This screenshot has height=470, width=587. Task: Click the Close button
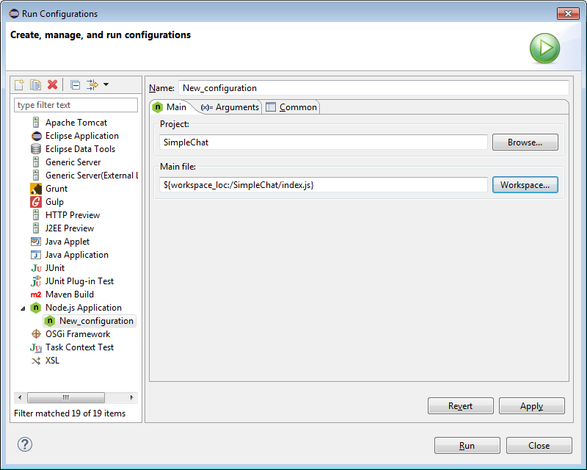point(539,446)
